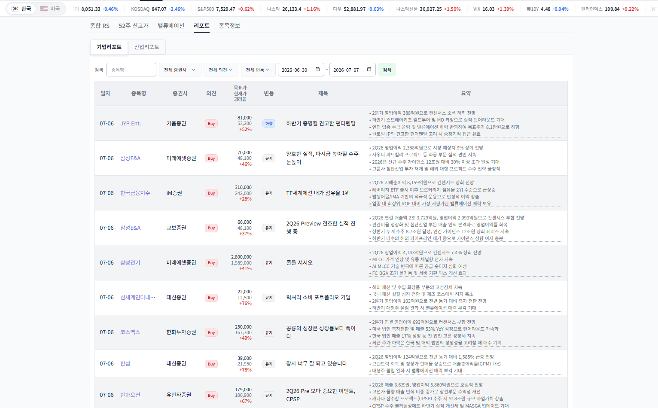Click the 일자 column header

105,93
